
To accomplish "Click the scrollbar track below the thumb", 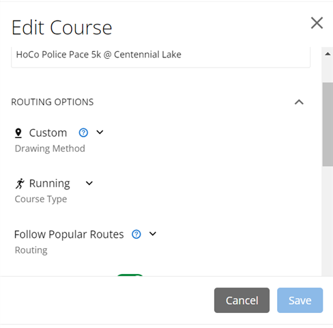I will pyautogui.click(x=328, y=221).
